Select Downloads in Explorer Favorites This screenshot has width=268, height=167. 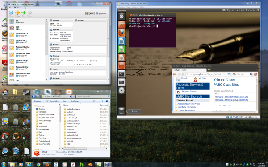[x=43, y=126]
